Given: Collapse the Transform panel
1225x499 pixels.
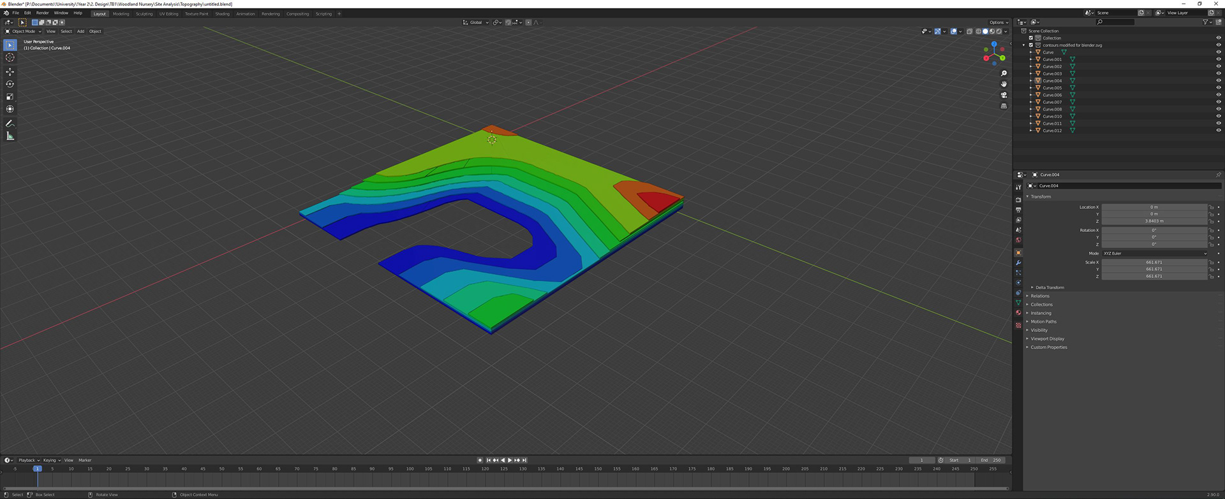Looking at the screenshot, I should pyautogui.click(x=1040, y=196).
